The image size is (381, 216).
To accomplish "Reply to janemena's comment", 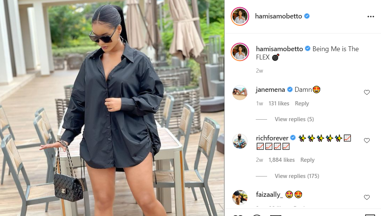I will pos(302,103).
